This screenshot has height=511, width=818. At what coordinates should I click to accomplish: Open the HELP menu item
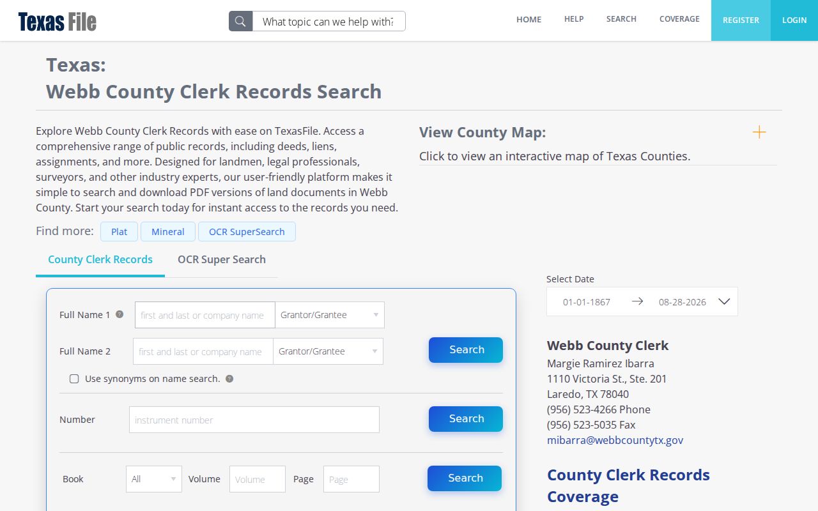pos(574,19)
